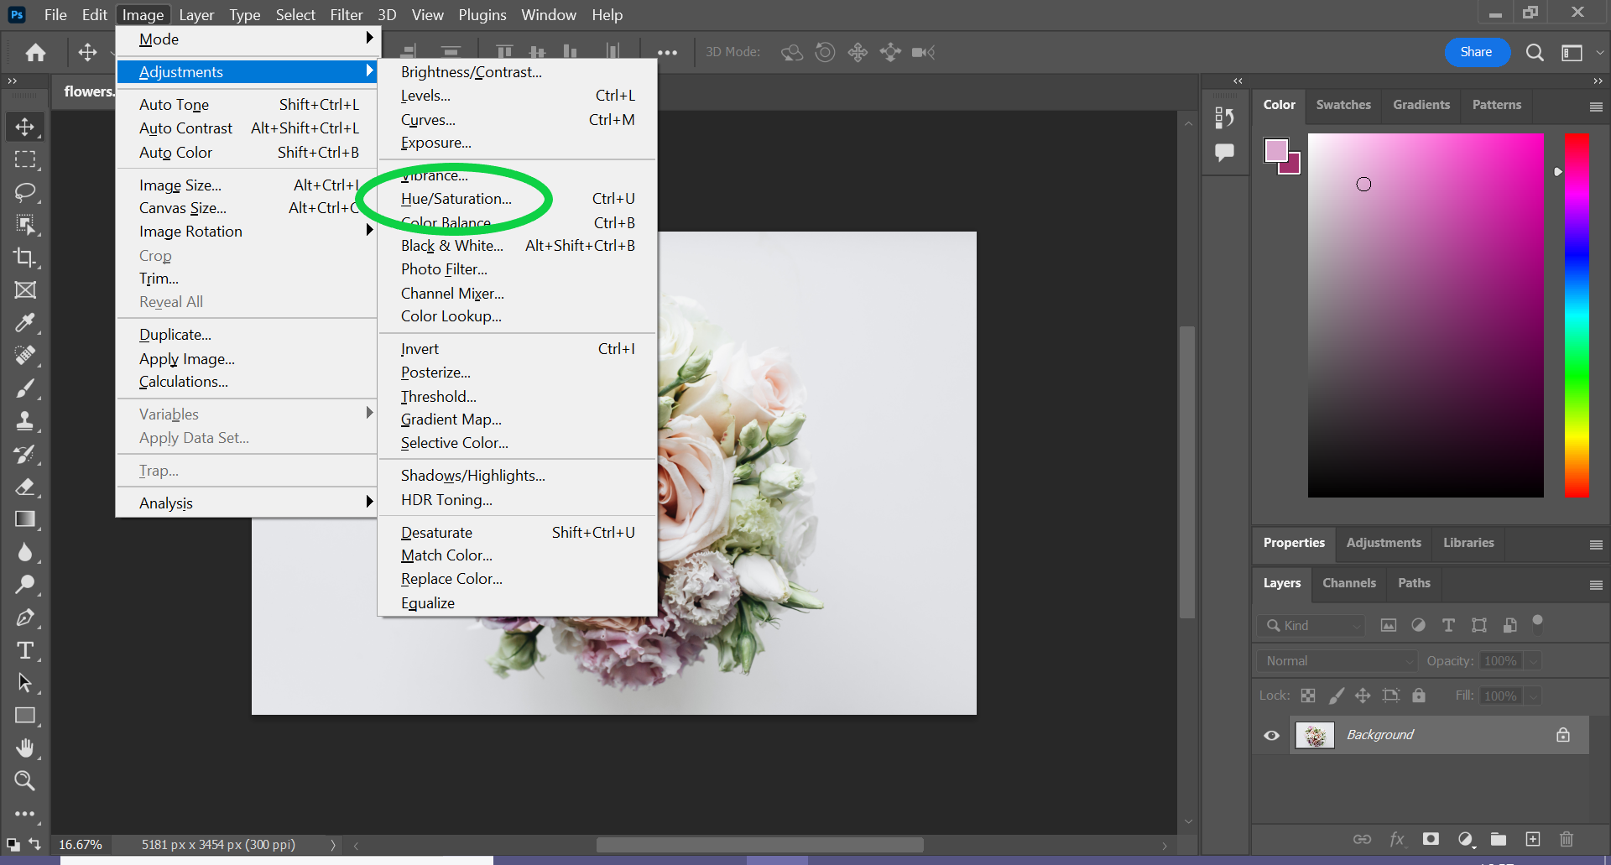Select Desaturate in the submenu
This screenshot has width=1611, height=865.
517,533
